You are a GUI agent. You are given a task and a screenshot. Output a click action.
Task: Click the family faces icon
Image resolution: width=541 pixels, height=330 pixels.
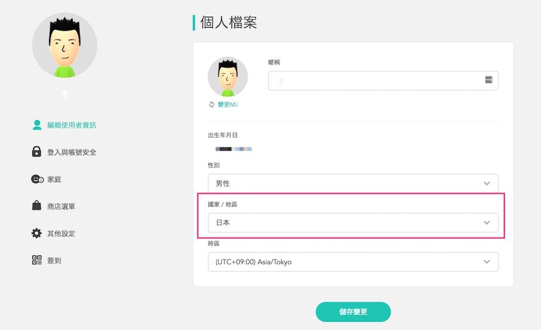(x=37, y=179)
